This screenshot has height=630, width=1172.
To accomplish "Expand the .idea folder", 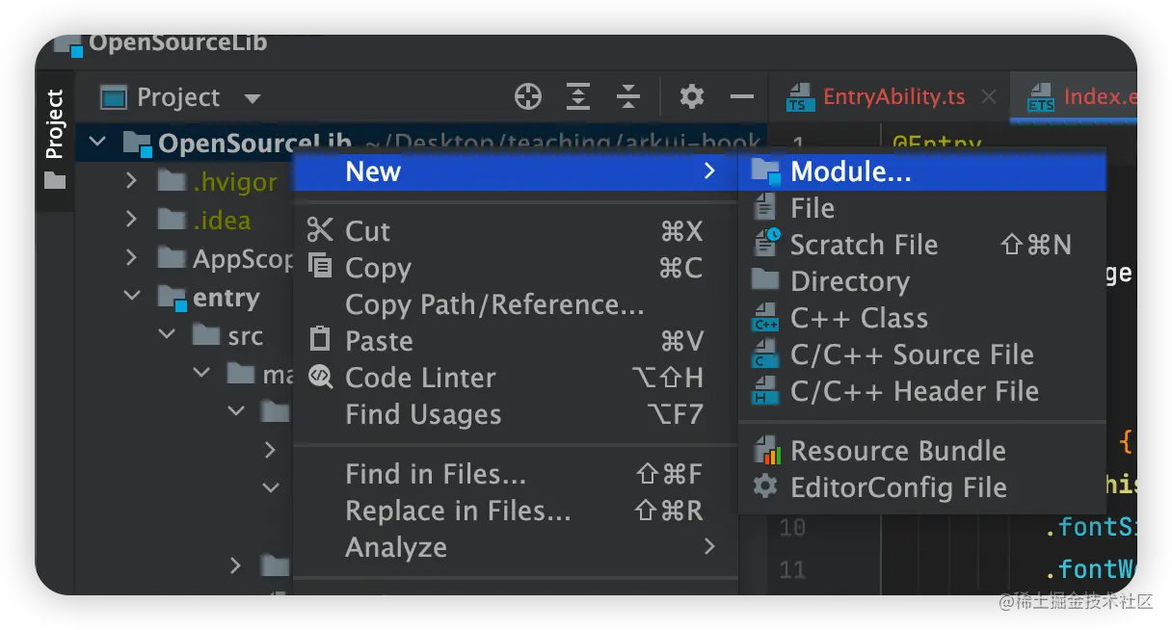I will tap(132, 219).
